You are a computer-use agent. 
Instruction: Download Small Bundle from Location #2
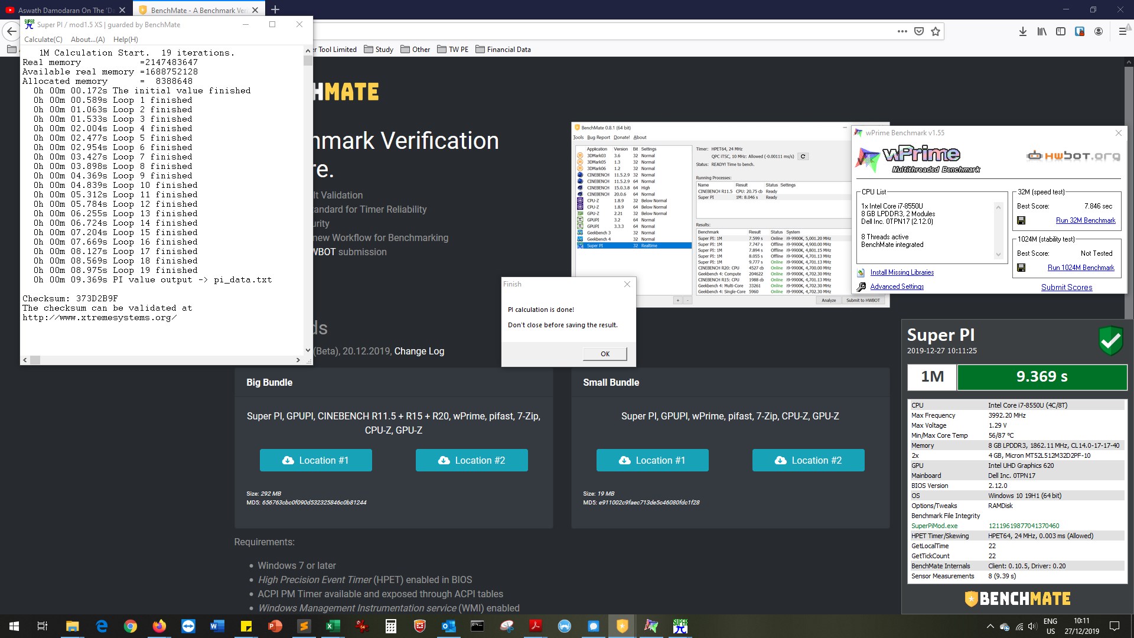pos(809,460)
